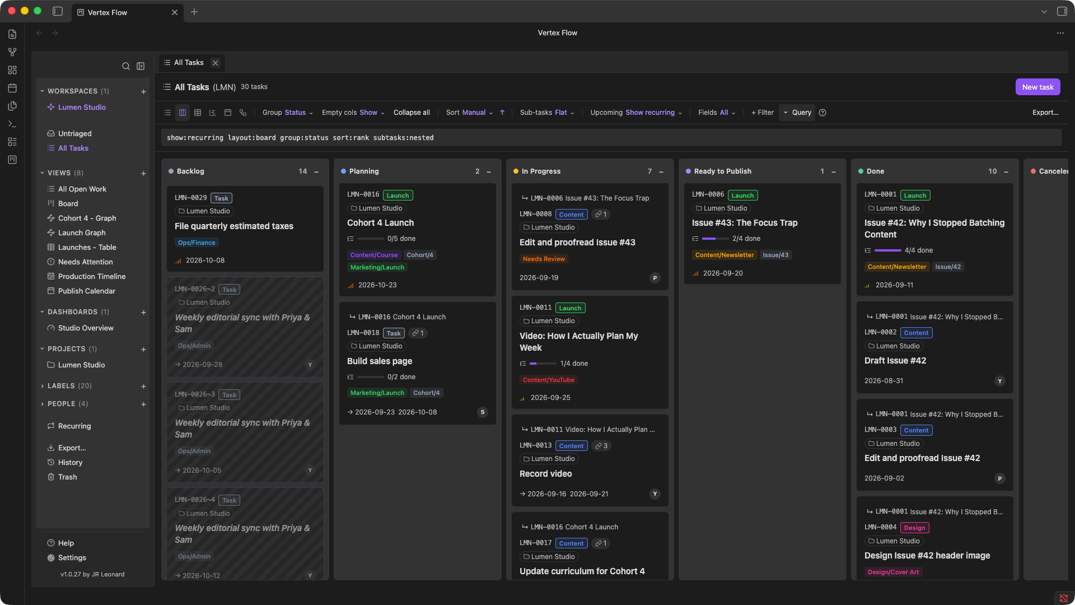Select the table layout view icon
The image size is (1075, 605).
pos(198,113)
